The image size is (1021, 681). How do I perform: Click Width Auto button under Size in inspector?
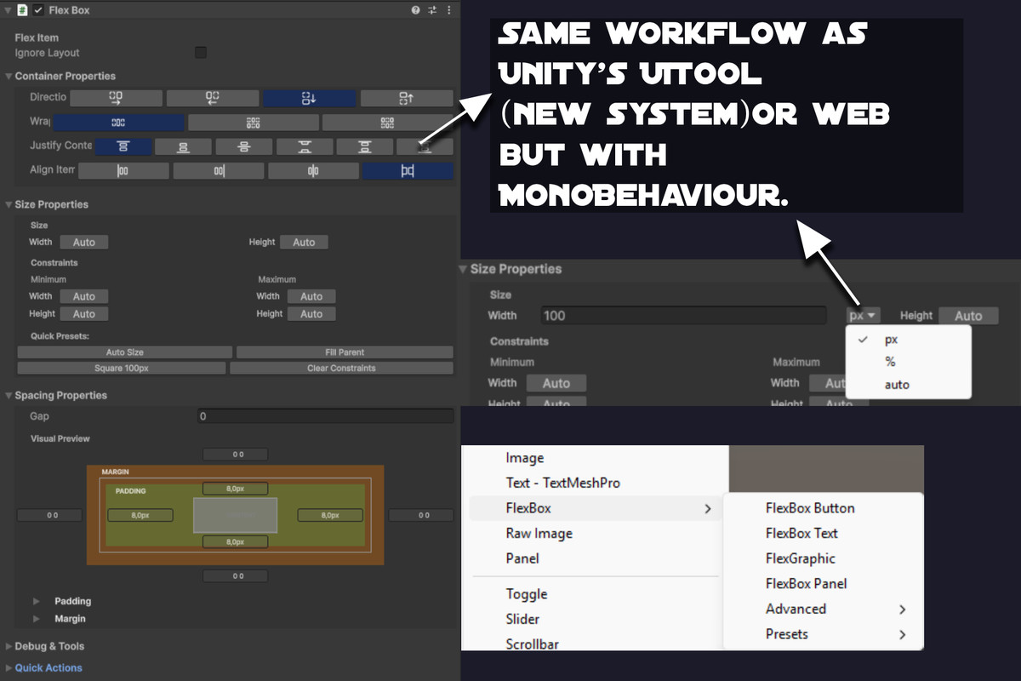coord(84,243)
